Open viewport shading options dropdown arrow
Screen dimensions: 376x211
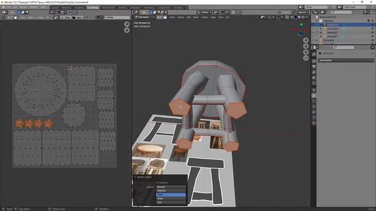click(307, 17)
